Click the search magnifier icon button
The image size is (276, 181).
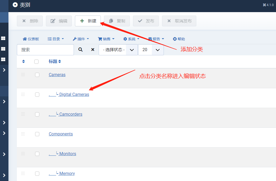coord(80,50)
